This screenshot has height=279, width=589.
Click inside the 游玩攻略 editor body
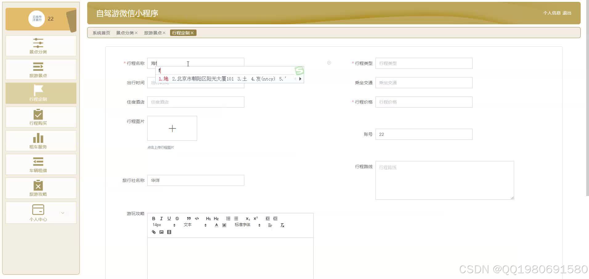(x=230, y=258)
